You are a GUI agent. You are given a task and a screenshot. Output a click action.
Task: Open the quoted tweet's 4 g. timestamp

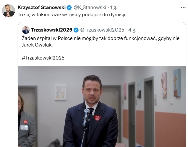tap(132, 30)
